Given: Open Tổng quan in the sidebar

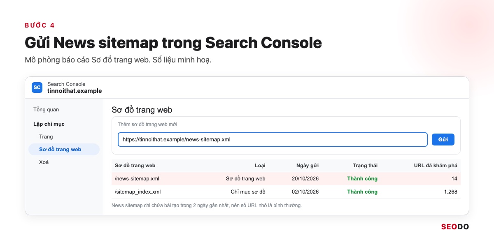Looking at the screenshot, I should point(46,110).
